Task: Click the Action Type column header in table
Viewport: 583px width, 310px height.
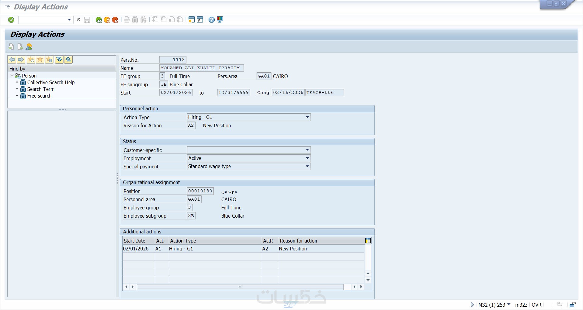Action: [215, 241]
